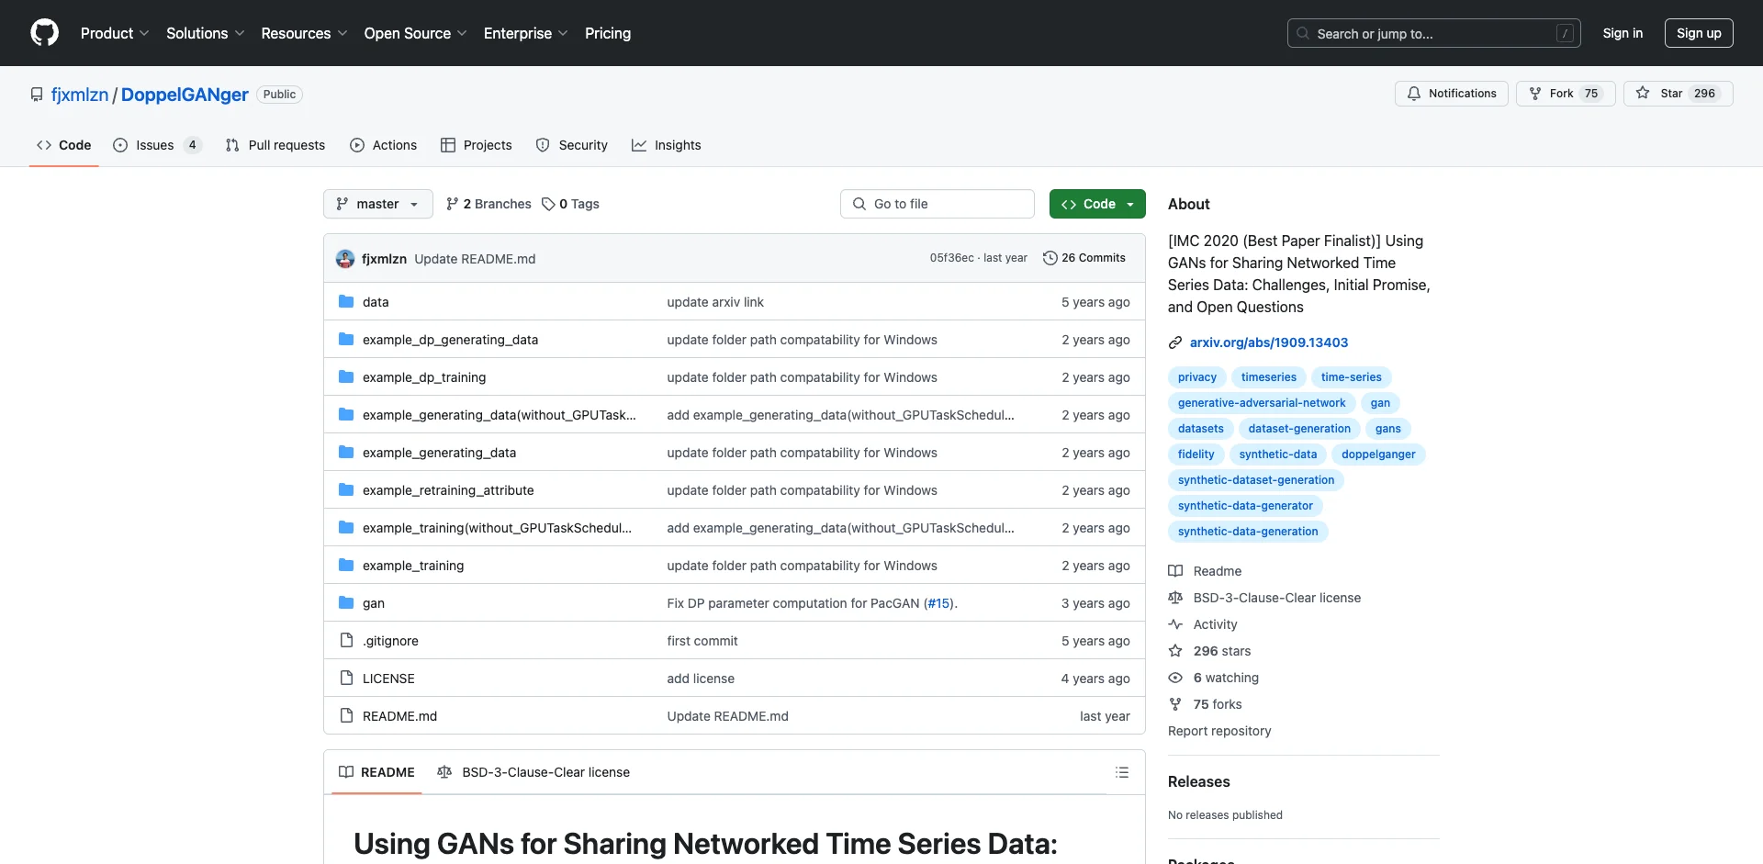The image size is (1763, 864).
Task: Click the example_dp_training folder icon
Action: [x=346, y=376]
